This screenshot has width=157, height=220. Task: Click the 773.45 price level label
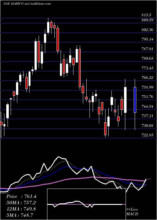(x=147, y=68)
